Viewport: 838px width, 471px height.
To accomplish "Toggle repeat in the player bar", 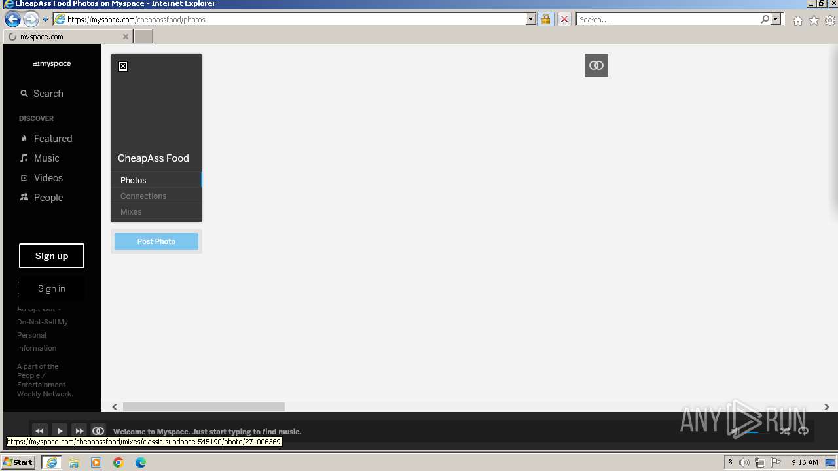I will 803,431.
